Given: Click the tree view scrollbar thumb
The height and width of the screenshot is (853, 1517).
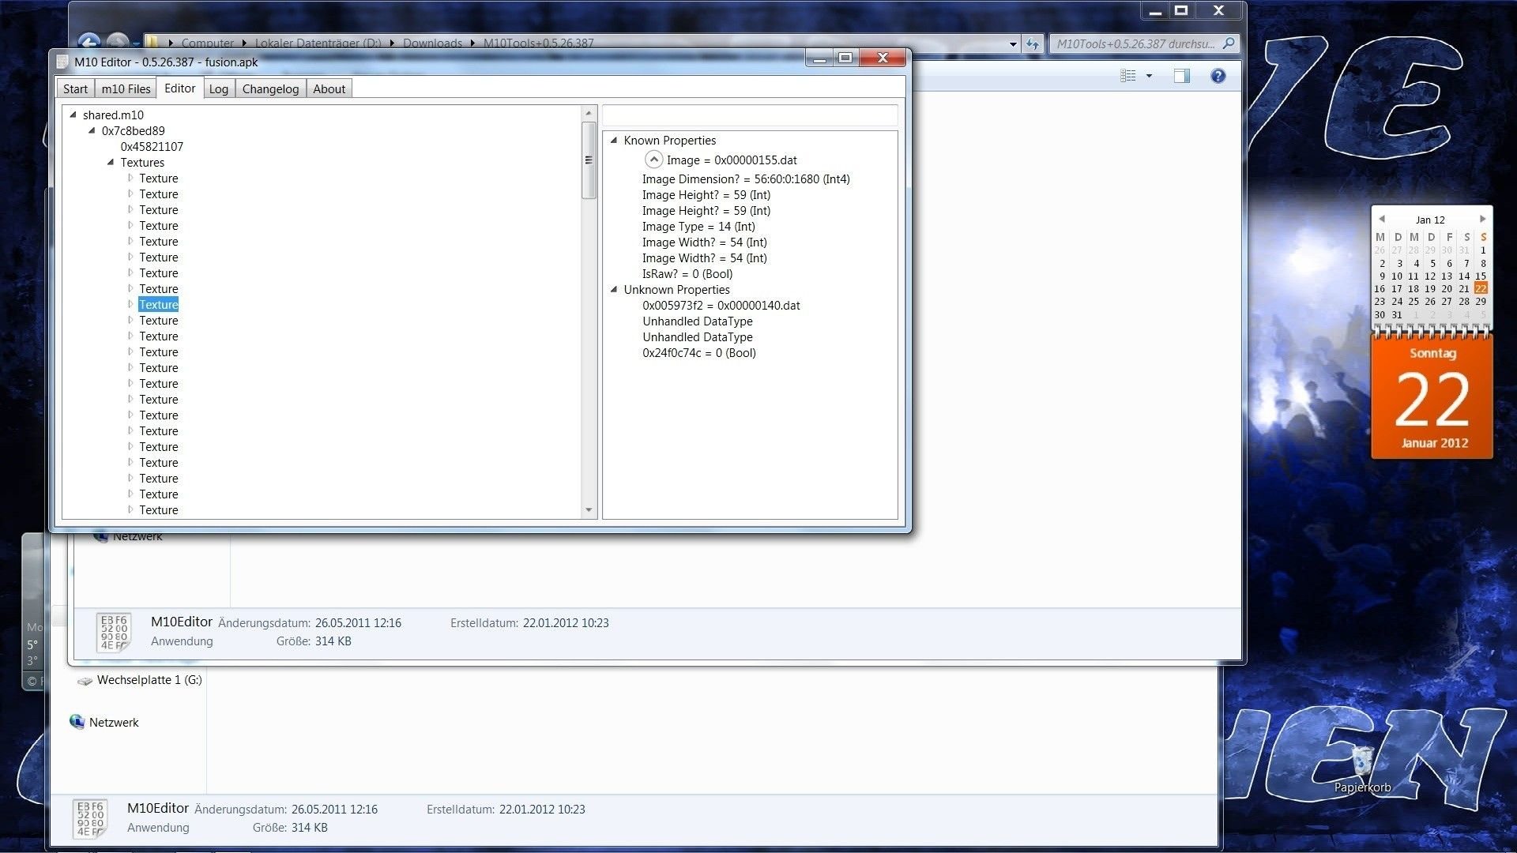Looking at the screenshot, I should pos(589,160).
